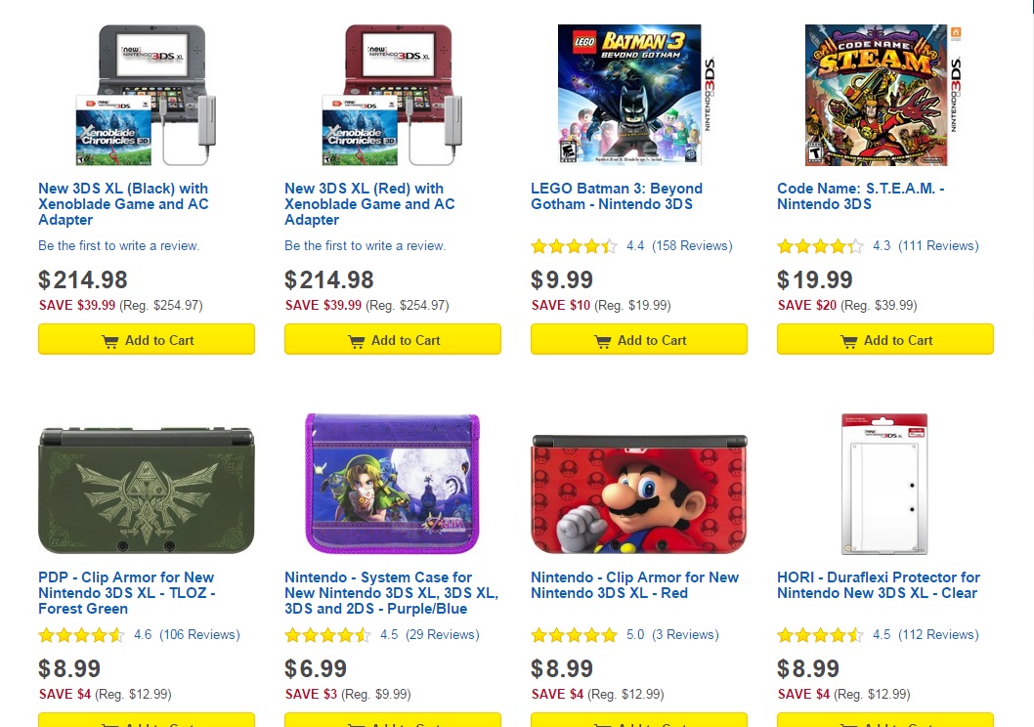Add Code Name: S.T.E.A.M. to cart

[x=885, y=340]
